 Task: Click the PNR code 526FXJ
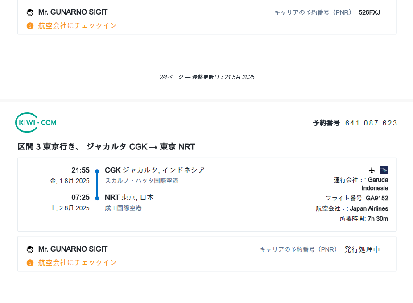(x=369, y=12)
